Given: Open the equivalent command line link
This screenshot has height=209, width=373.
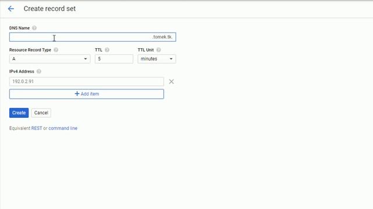Looking at the screenshot, I should [x=63, y=128].
